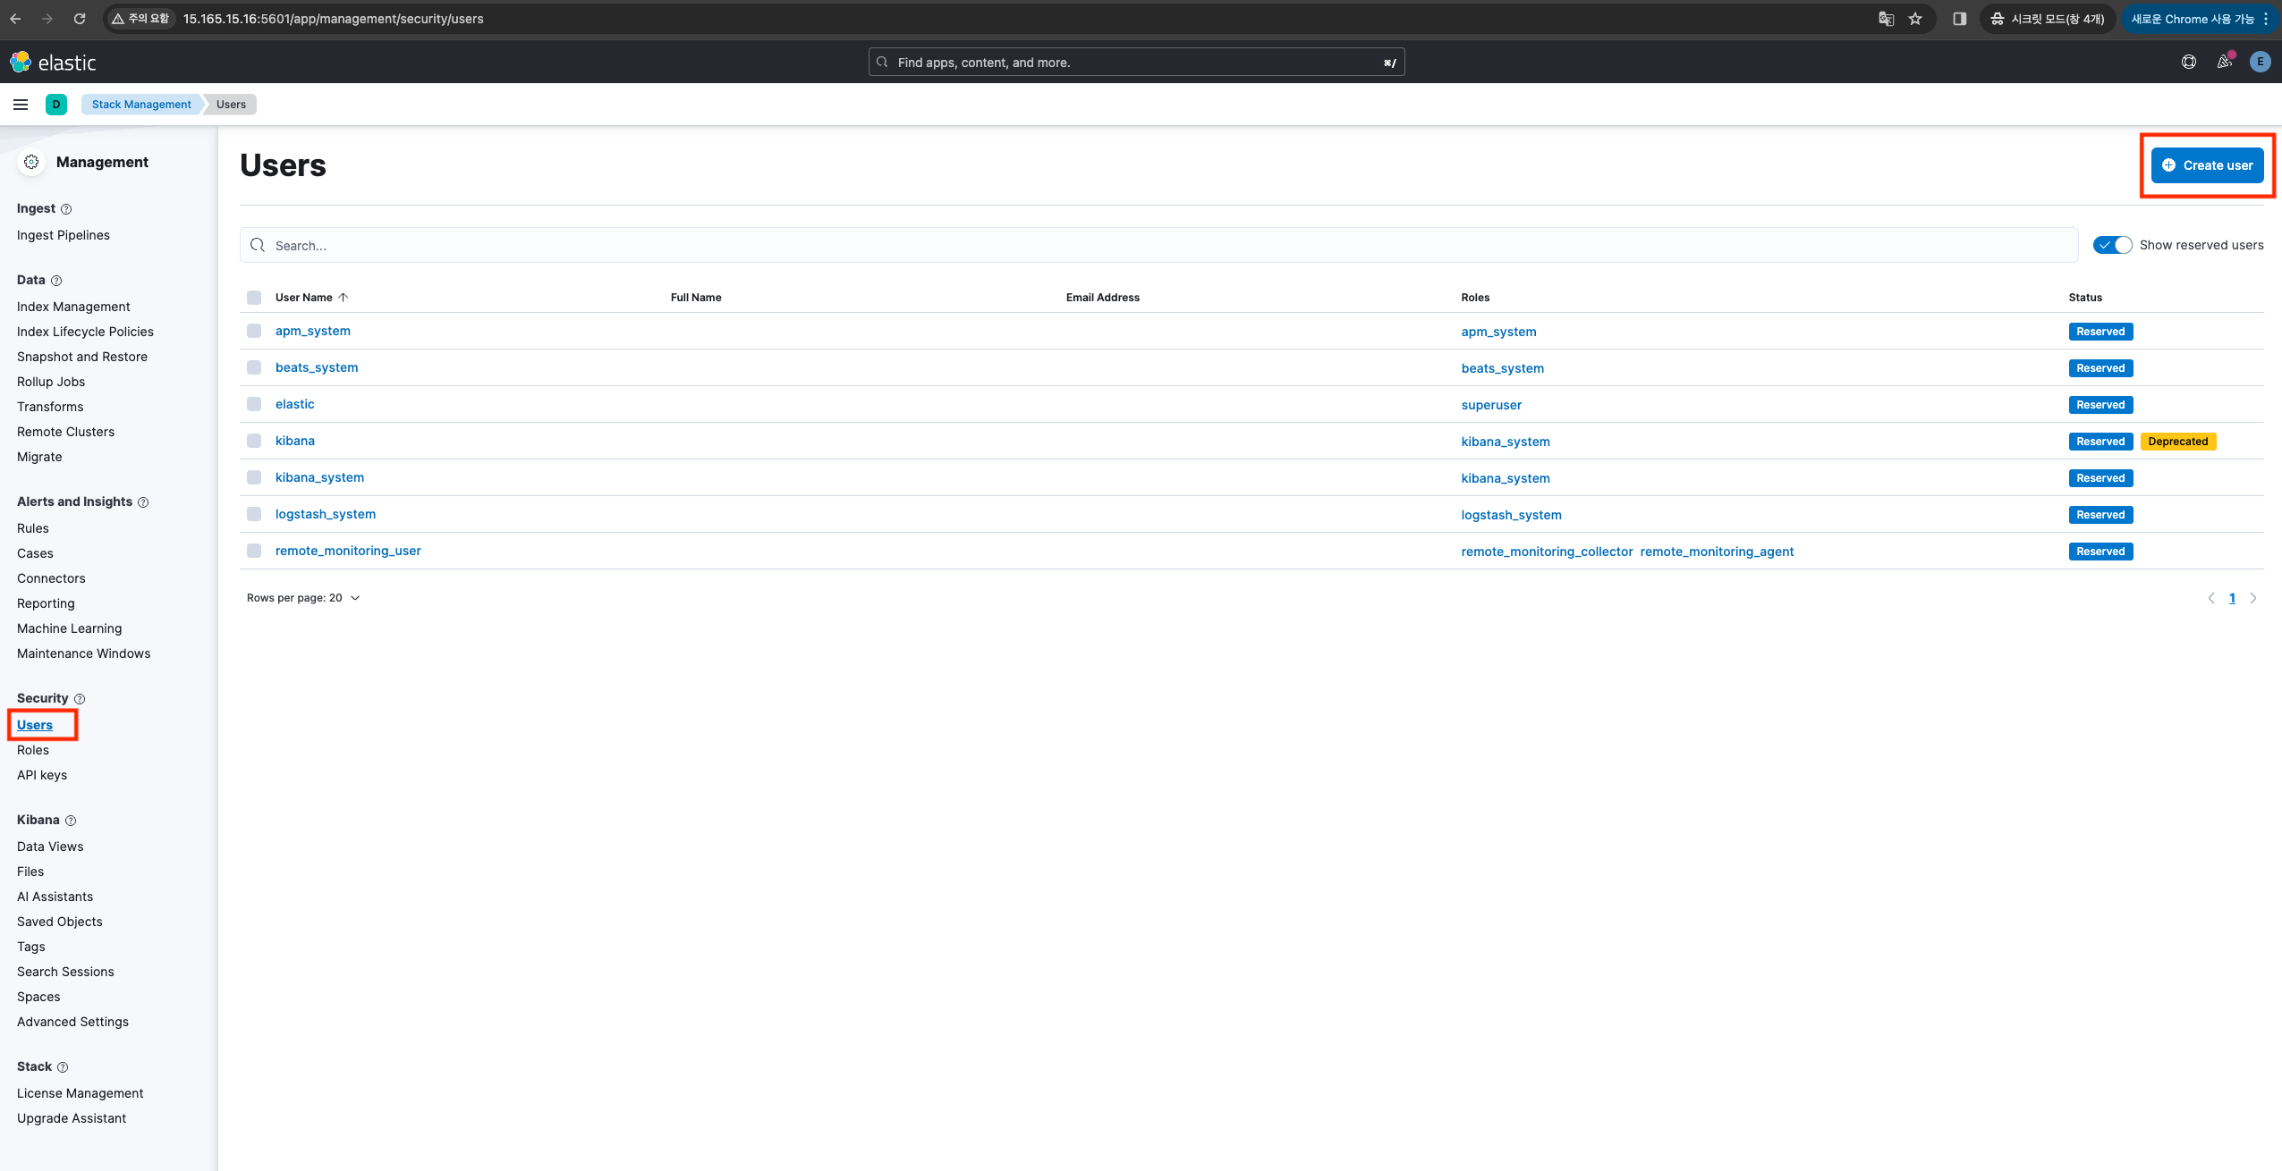Check the select-all users checkbox
Viewport: 2282px width, 1171px height.
point(254,298)
